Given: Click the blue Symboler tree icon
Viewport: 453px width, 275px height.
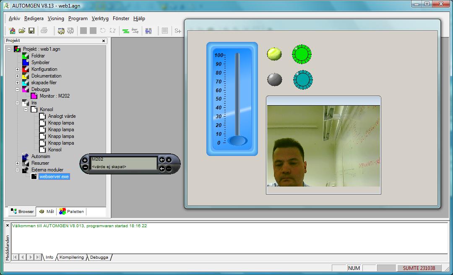Looking at the screenshot, I should click(26, 62).
